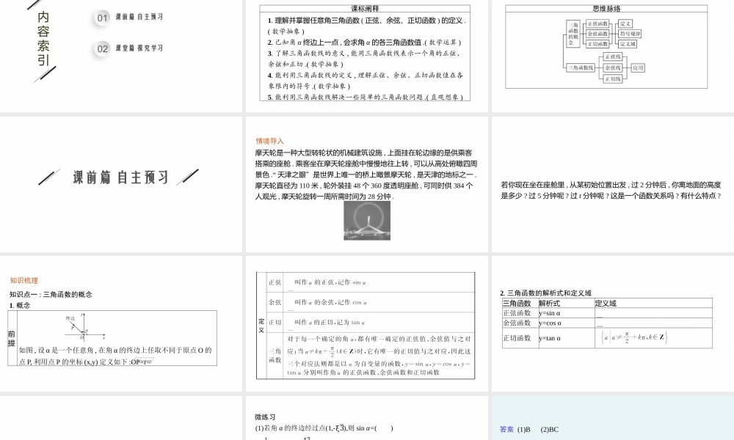Click the 课标阐释 header
Viewport: 734px width, 440px height.
365,10
